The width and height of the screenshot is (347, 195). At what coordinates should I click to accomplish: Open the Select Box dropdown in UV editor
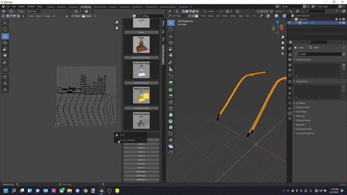(33, 11)
